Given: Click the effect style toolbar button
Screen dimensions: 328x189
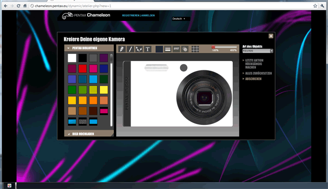Looking at the screenshot, I should tap(176, 49).
